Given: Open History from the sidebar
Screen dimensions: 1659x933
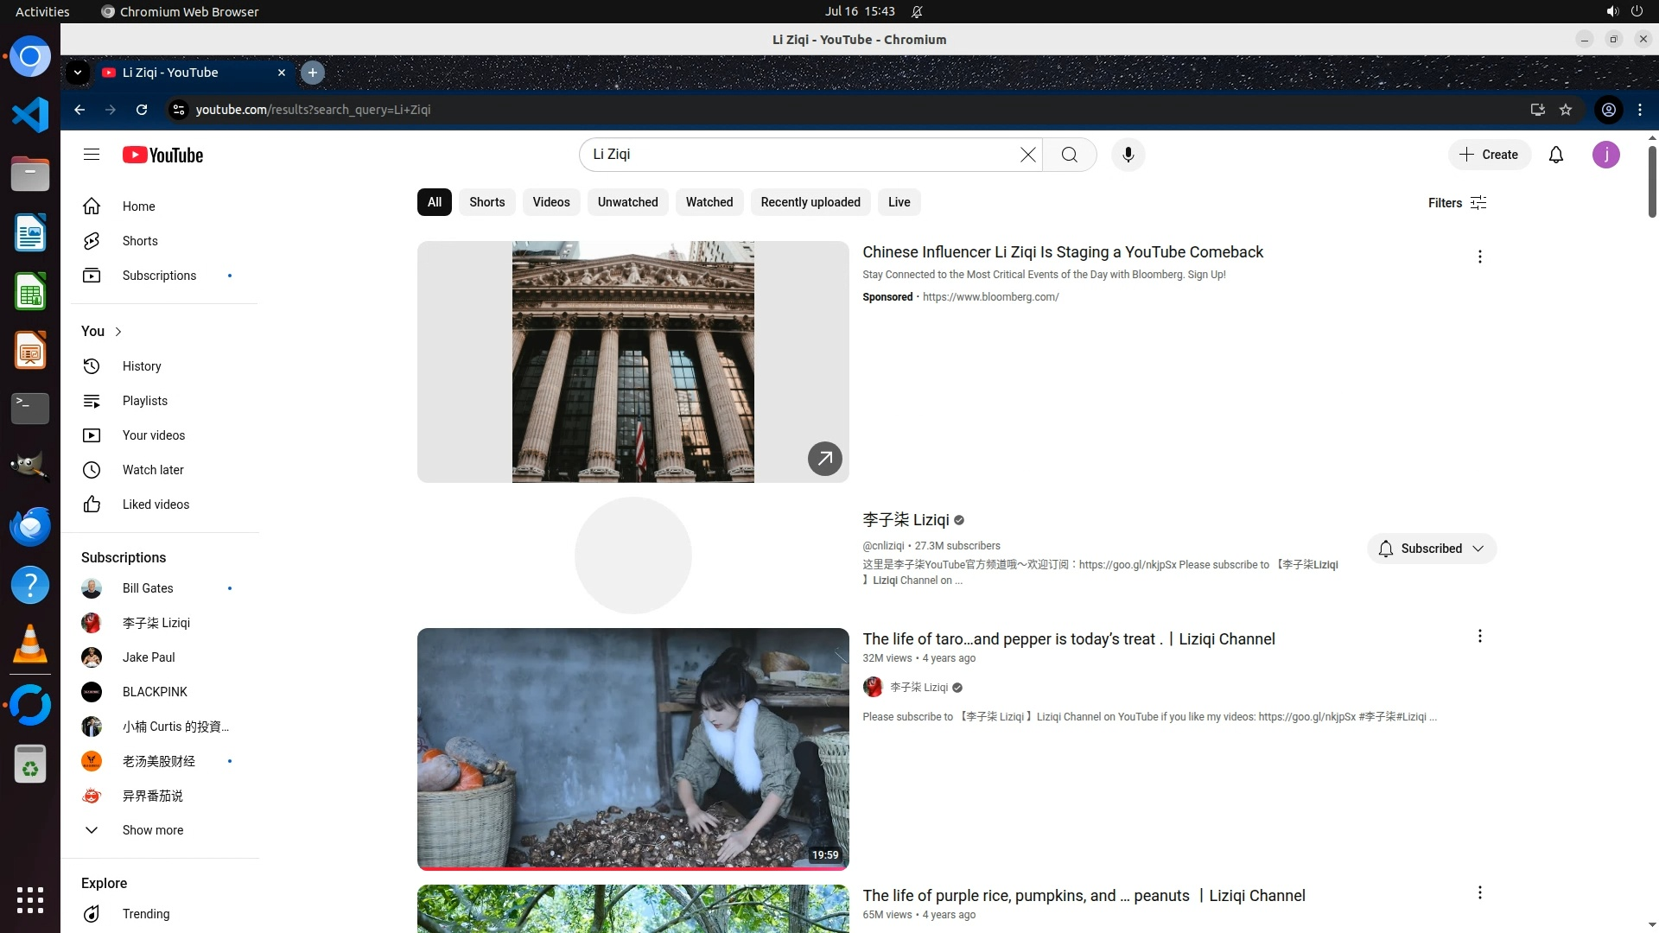Looking at the screenshot, I should 142,366.
